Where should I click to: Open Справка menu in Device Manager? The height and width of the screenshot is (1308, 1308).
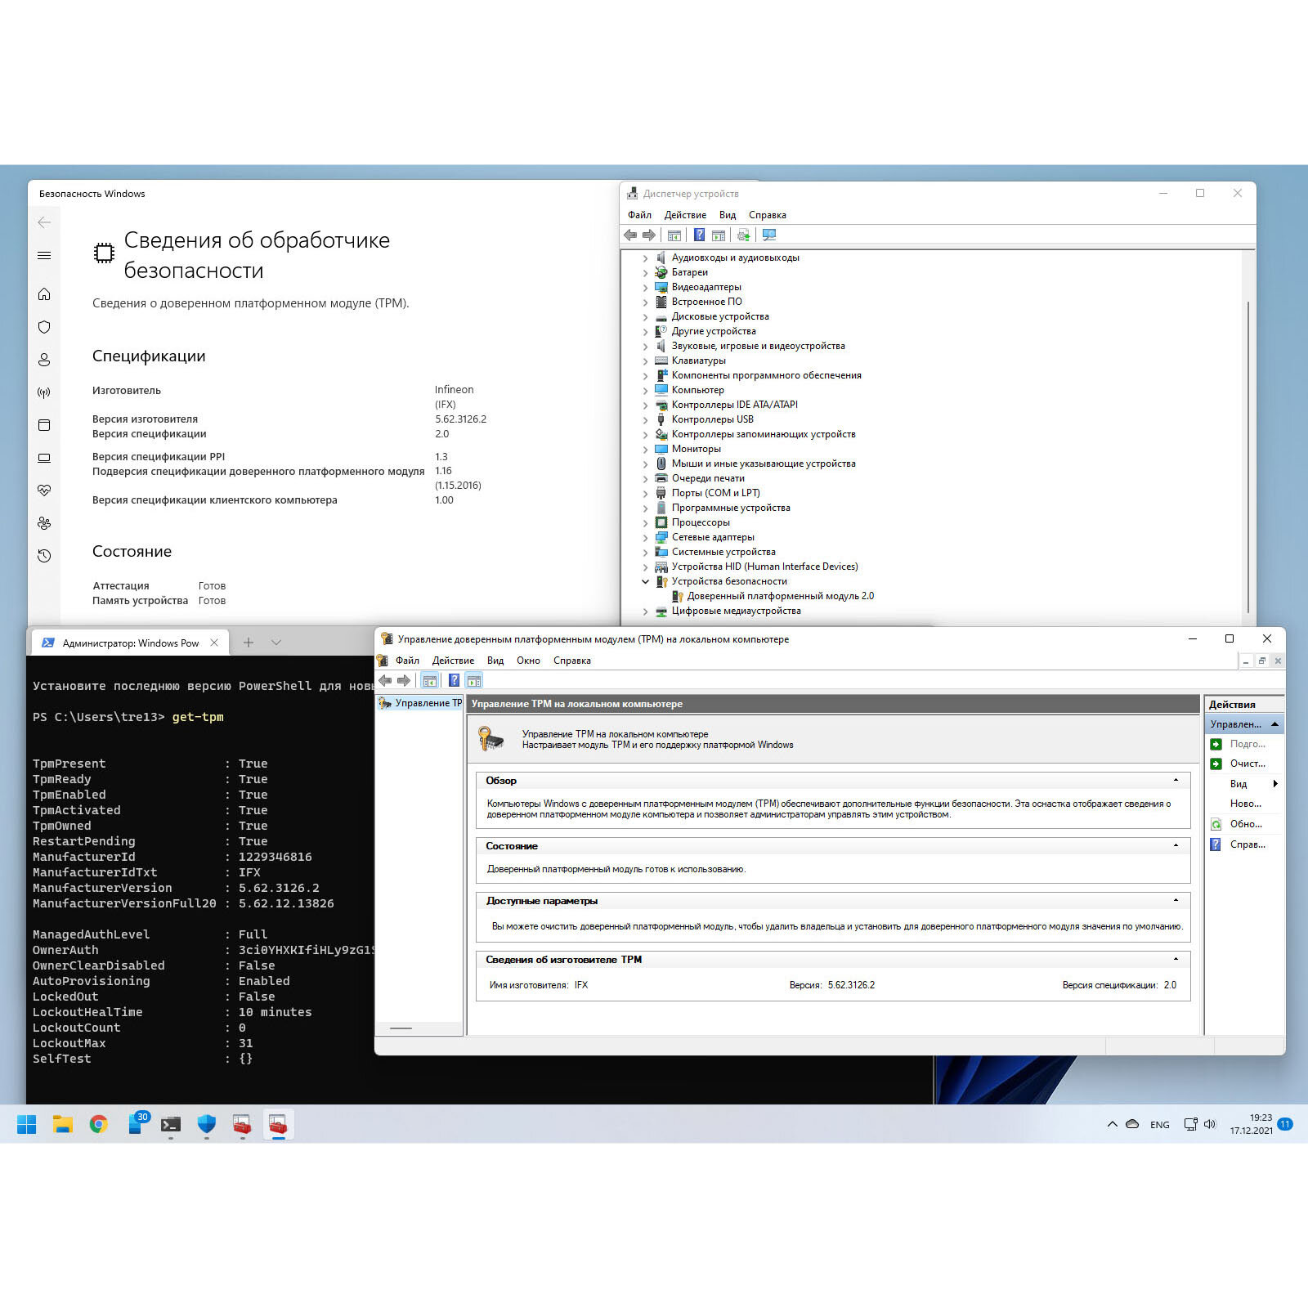pyautogui.click(x=767, y=215)
